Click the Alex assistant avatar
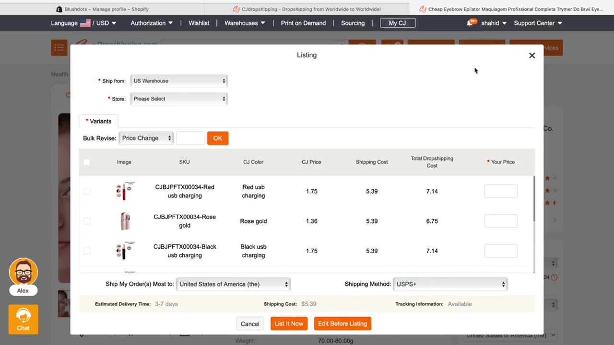614x345 pixels. click(x=23, y=272)
